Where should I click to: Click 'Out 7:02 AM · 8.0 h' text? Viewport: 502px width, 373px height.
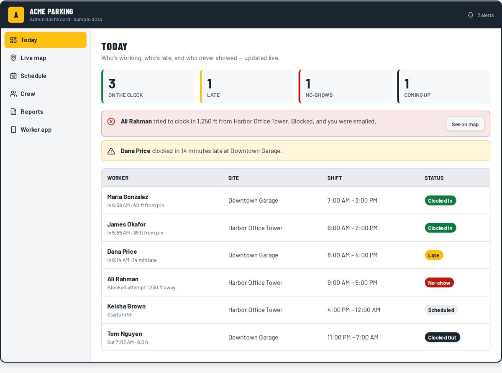point(128,342)
